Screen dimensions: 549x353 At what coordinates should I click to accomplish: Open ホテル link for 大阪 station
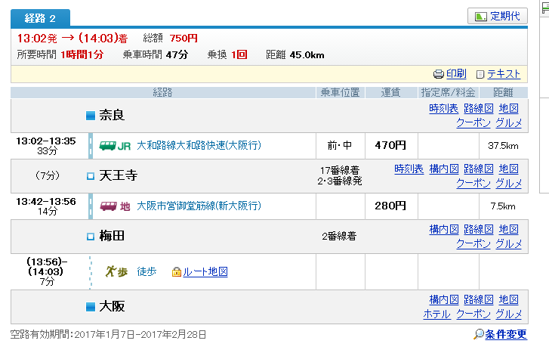pos(436,314)
